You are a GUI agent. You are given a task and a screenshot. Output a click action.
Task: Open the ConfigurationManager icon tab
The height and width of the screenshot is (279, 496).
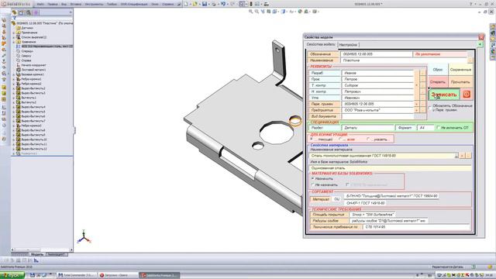click(x=29, y=12)
